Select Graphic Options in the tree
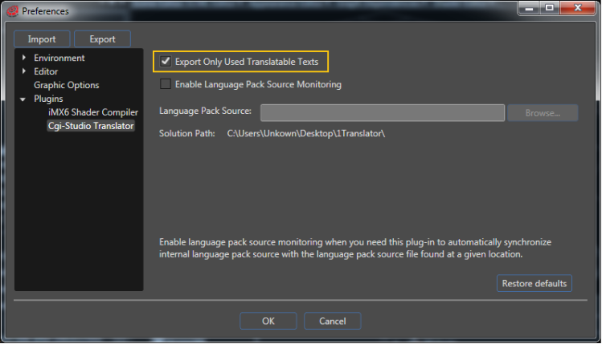Screen dimensions: 602x344 tap(67, 85)
